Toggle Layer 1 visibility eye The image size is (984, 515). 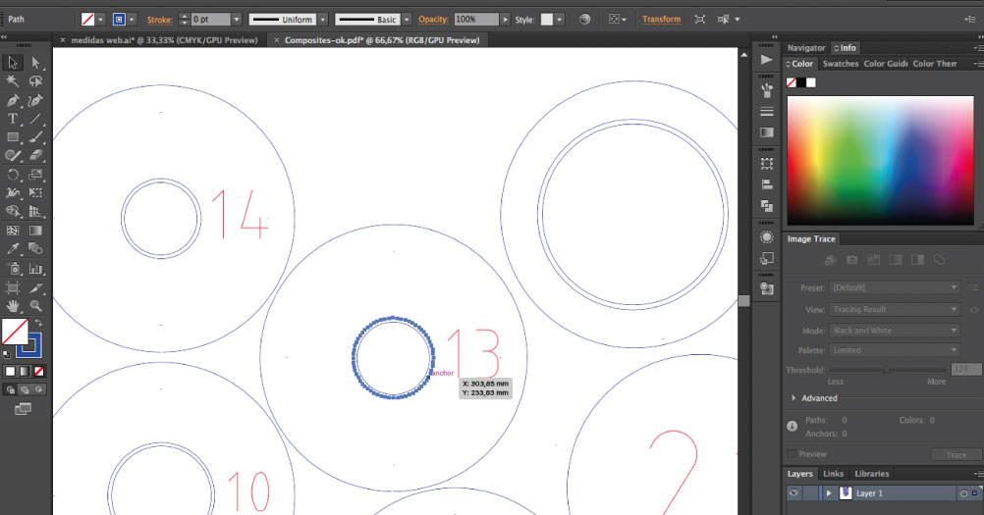[x=793, y=493]
